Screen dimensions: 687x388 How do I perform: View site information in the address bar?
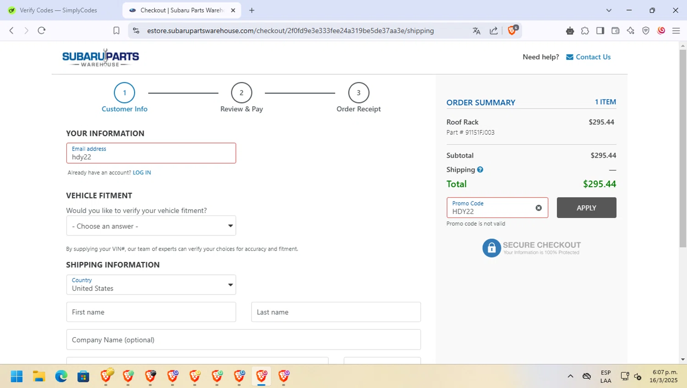[x=136, y=31]
